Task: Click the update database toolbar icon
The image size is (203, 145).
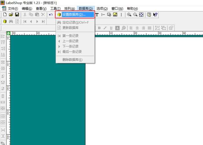Action: (x=17, y=21)
